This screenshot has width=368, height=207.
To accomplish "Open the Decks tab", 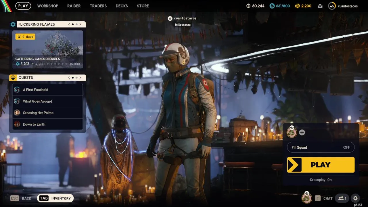I will (122, 6).
